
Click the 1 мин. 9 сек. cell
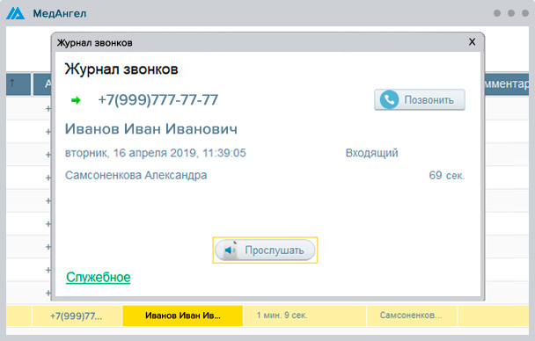(304, 316)
